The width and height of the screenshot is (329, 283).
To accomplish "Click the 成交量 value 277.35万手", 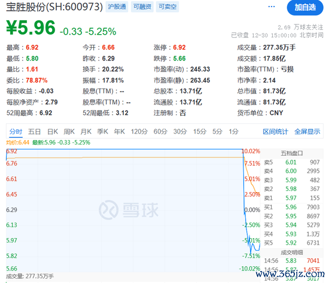I will [x=279, y=47].
